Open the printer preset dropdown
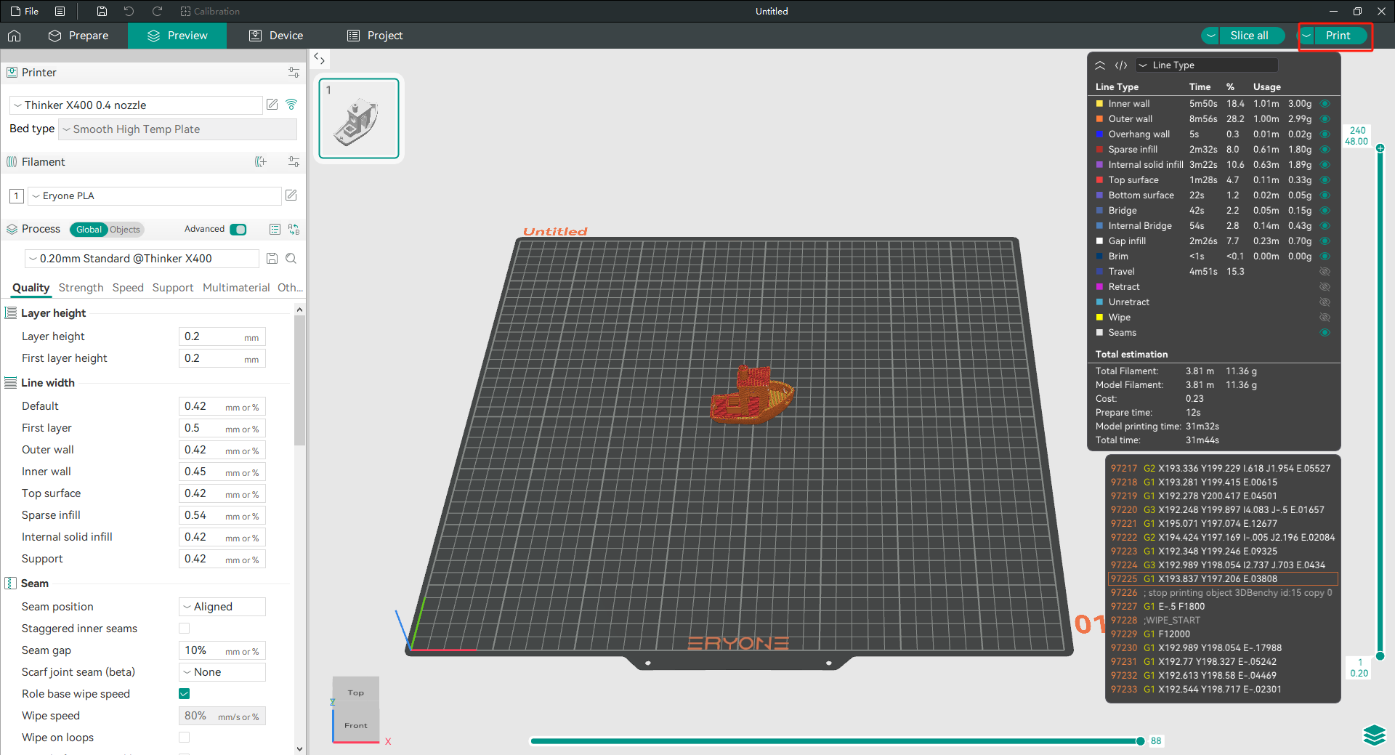The width and height of the screenshot is (1395, 755). 136,105
